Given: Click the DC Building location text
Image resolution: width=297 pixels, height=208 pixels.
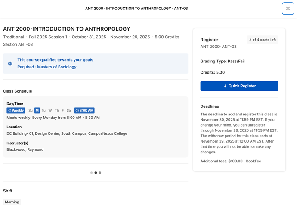Looking at the screenshot, I should pos(67,133).
